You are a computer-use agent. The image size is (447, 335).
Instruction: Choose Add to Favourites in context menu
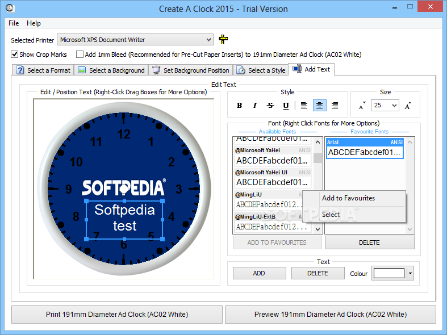click(354, 198)
